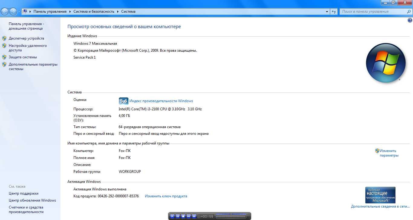Click the magnifier search icon
The height and width of the screenshot is (220, 413).
409,11
